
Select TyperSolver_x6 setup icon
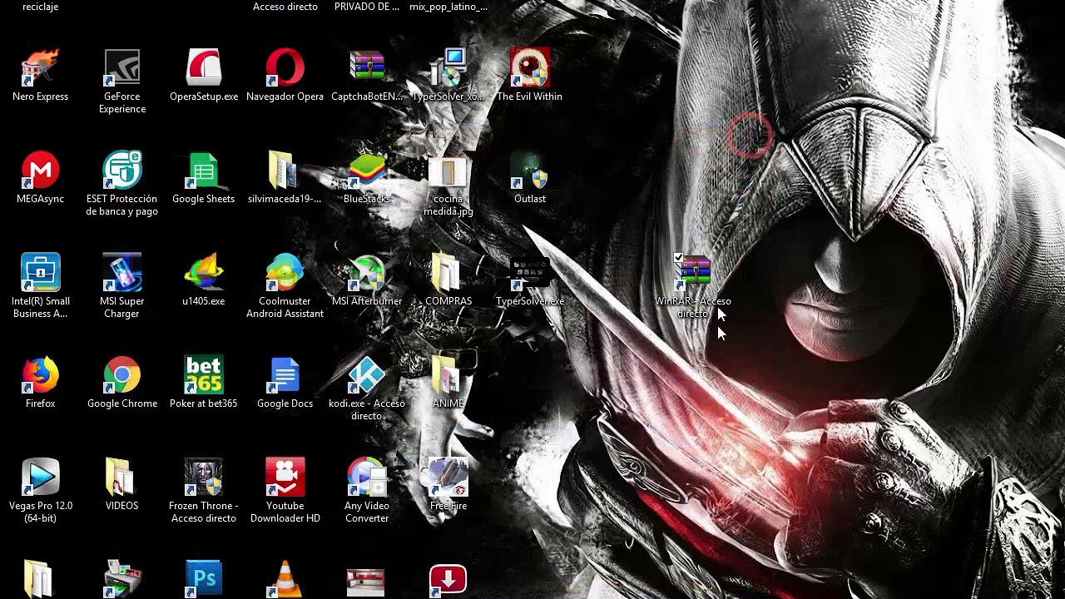click(x=448, y=68)
